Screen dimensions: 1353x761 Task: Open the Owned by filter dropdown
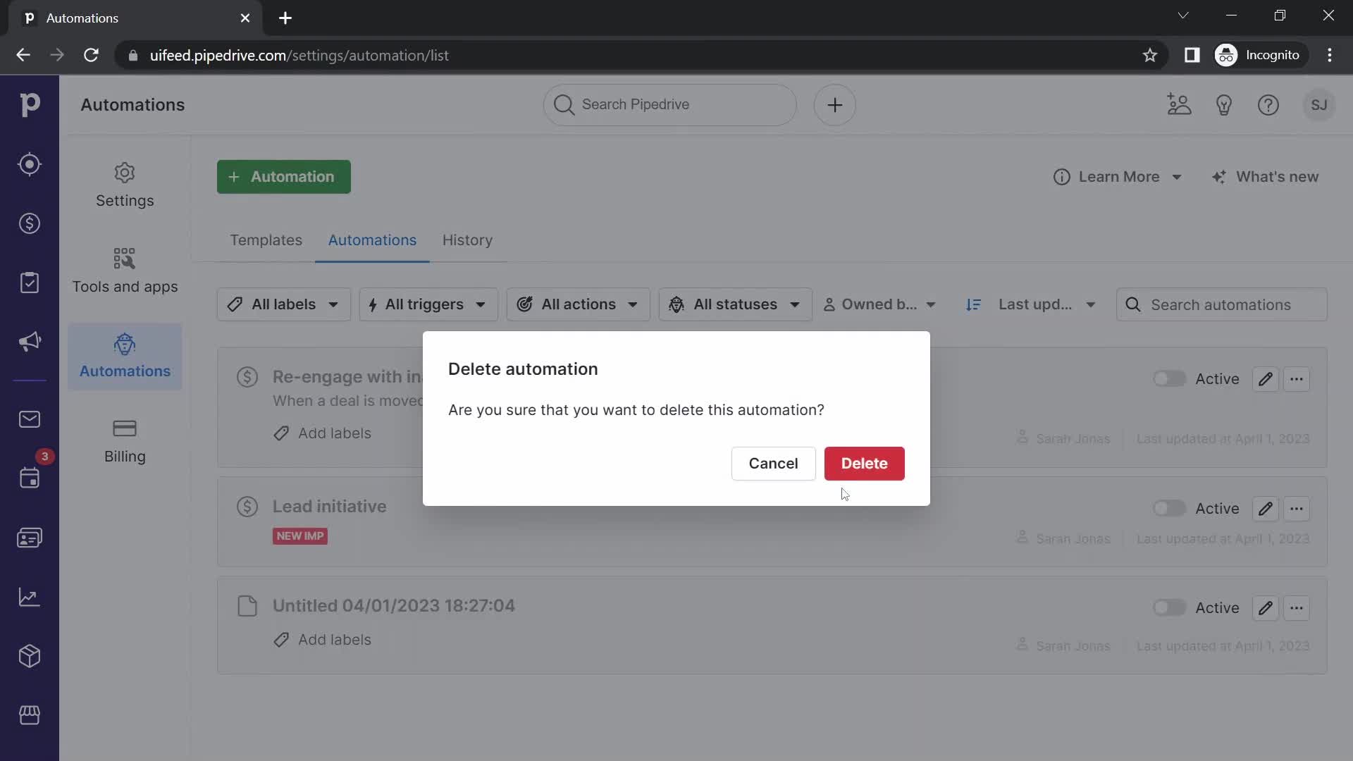tap(879, 304)
